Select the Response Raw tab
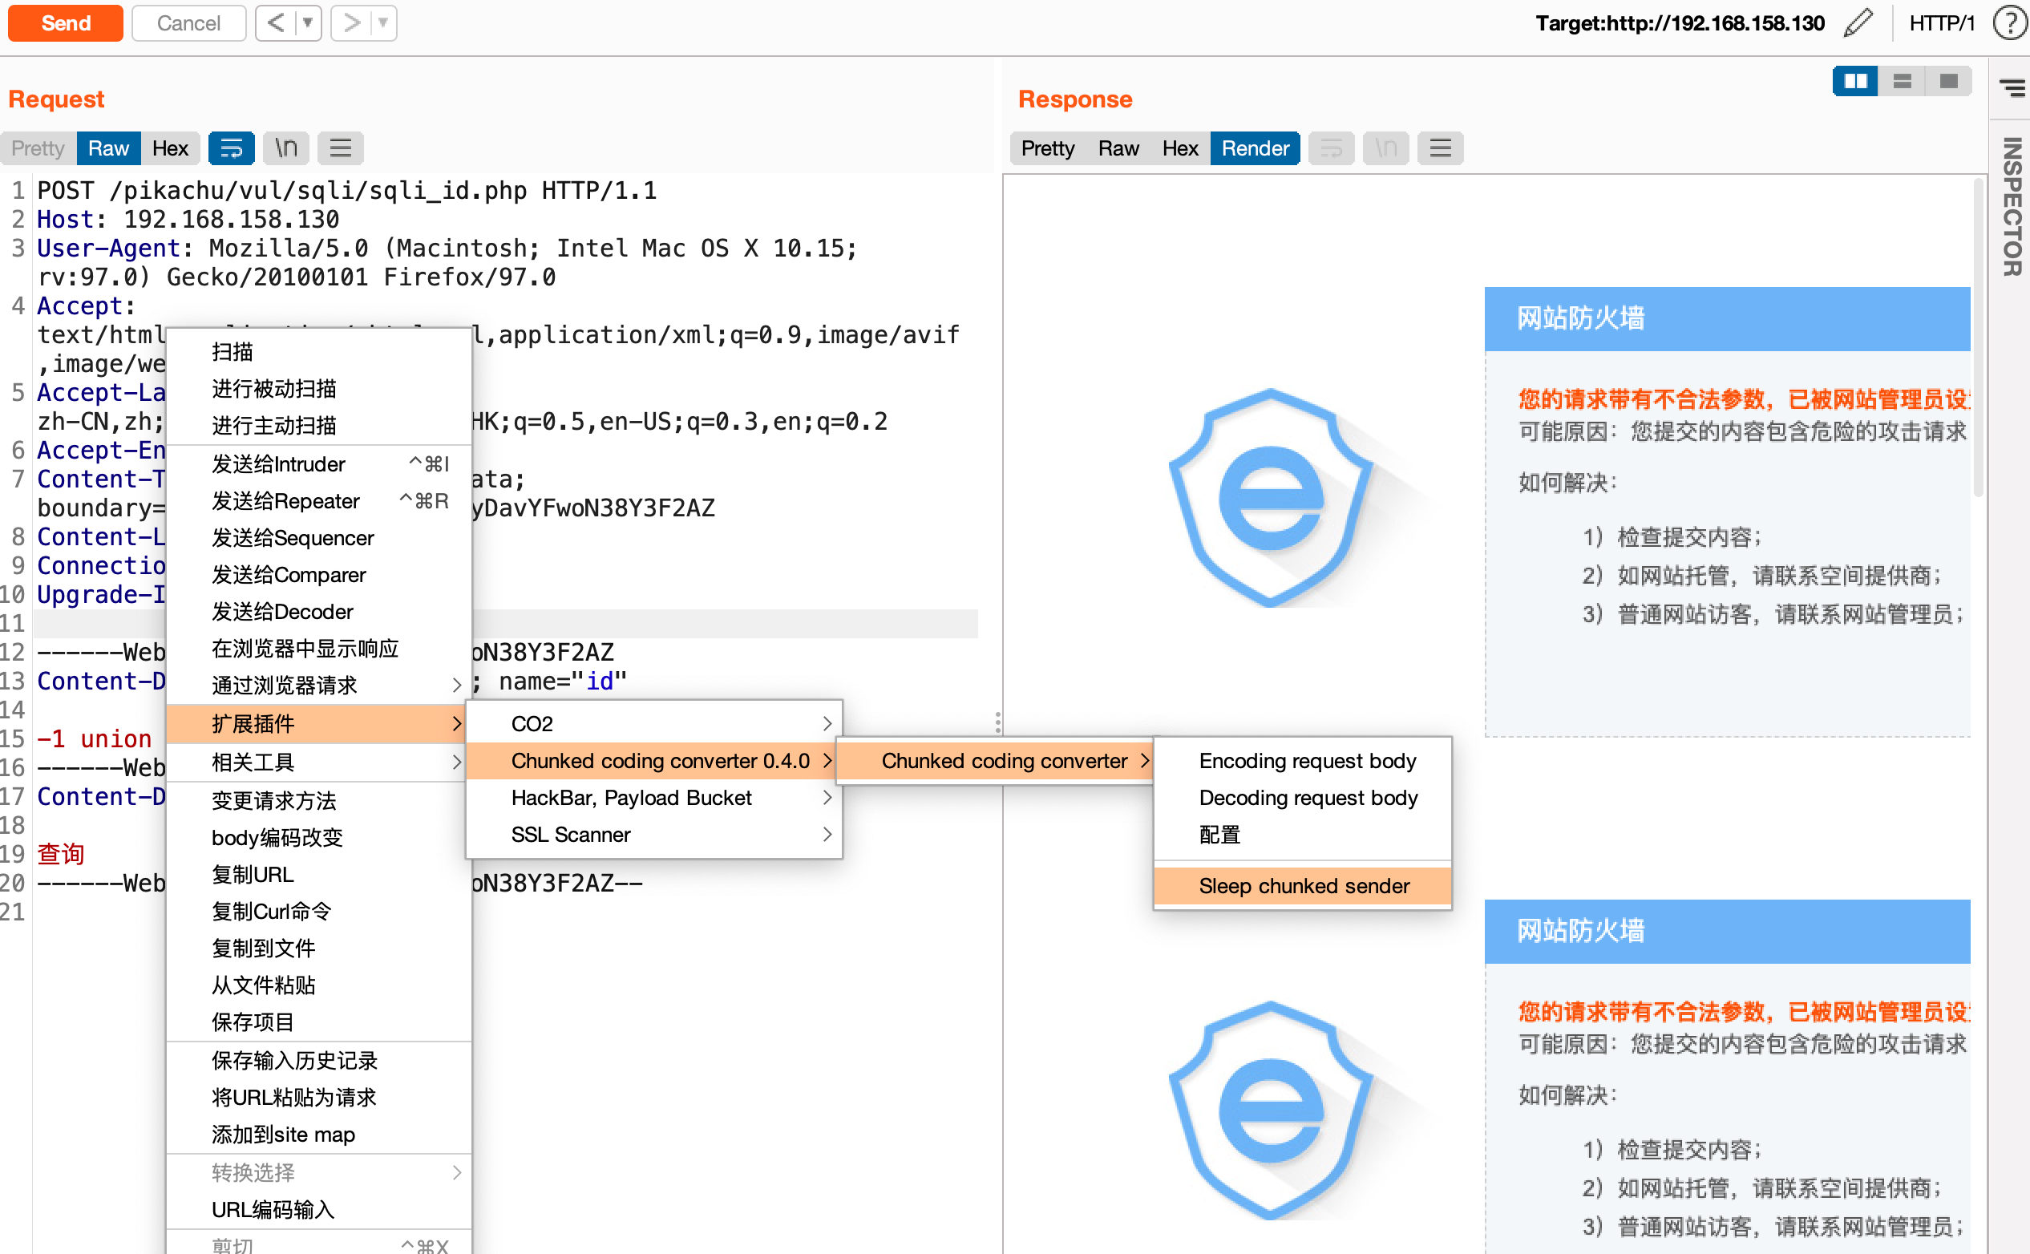The width and height of the screenshot is (2030, 1254). [x=1118, y=148]
